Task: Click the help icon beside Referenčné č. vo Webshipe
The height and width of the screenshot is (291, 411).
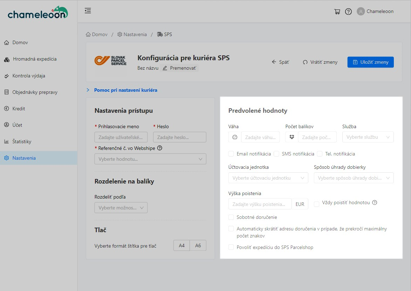Action: (160, 148)
